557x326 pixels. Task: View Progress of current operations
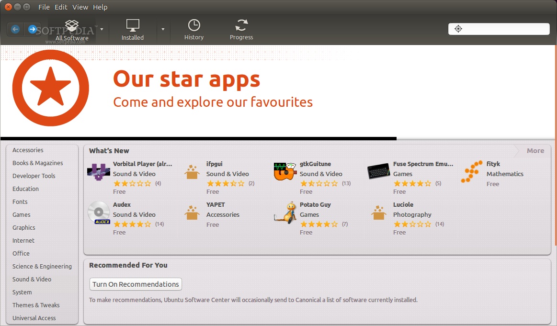pos(241,30)
